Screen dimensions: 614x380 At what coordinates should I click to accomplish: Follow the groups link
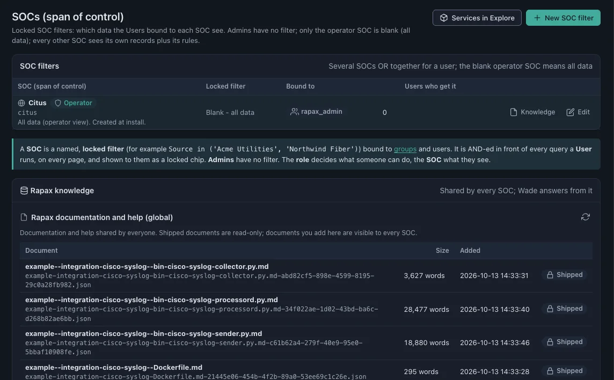click(405, 149)
